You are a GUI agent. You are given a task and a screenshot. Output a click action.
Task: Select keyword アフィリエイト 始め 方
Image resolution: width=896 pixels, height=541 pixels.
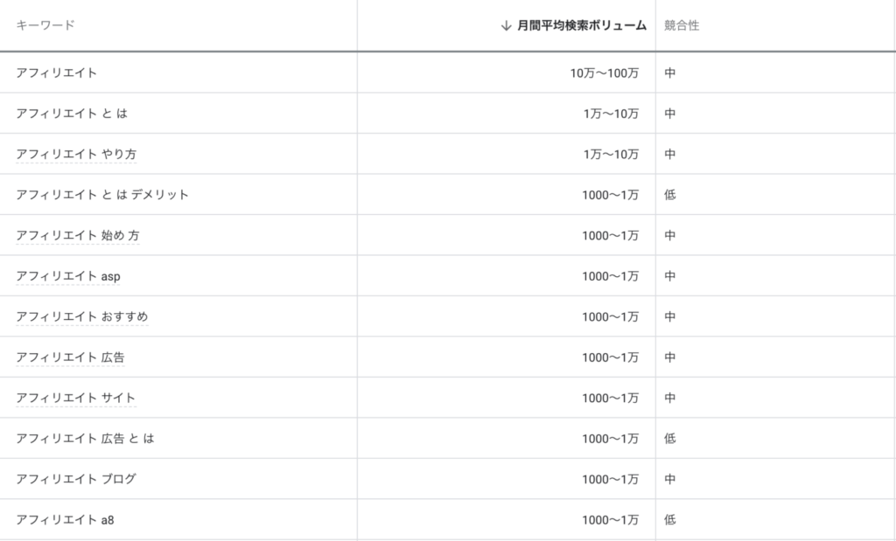(78, 235)
